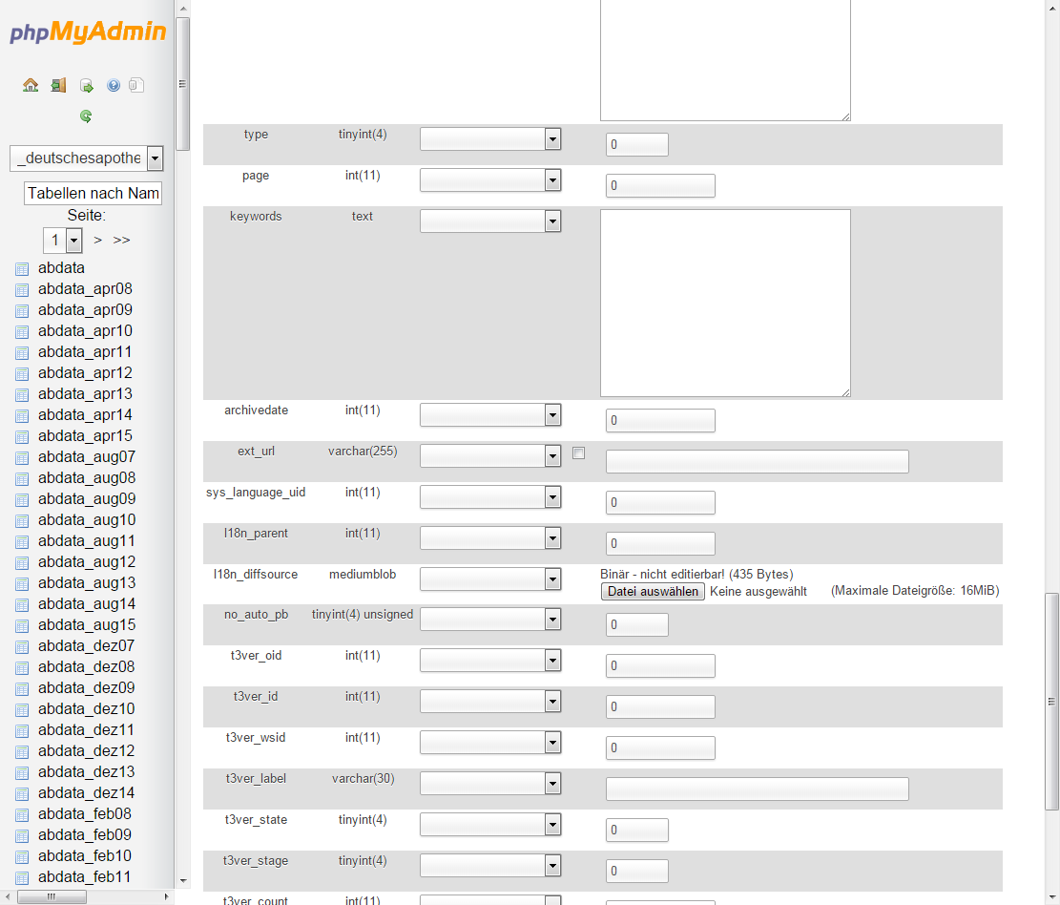Click table icon next to abdata_dez07

tap(22, 646)
